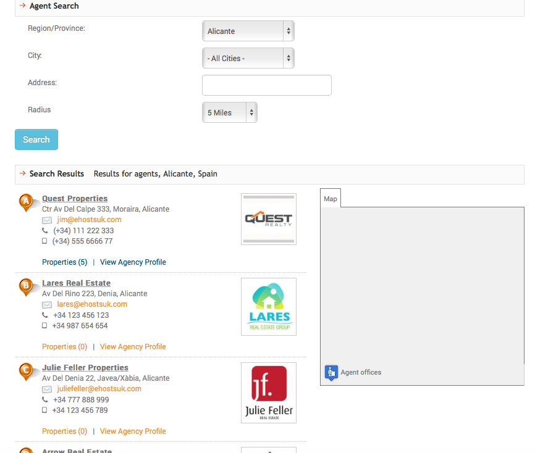This screenshot has width=535, height=453.
Task: Open the Radius dropdown showing 5 Miles
Action: tap(230, 112)
